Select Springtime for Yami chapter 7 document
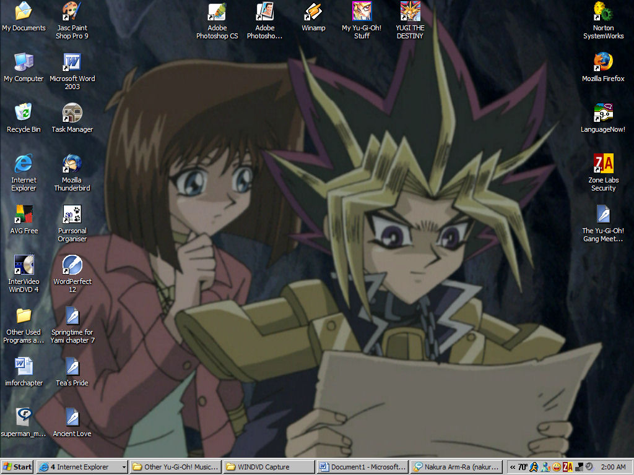This screenshot has width=634, height=475. point(72,325)
